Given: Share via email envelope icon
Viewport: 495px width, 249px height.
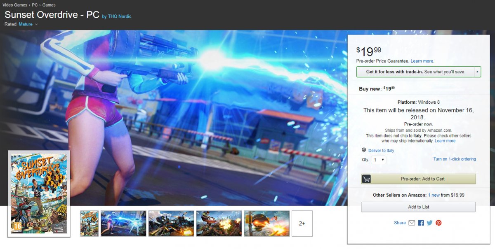Looking at the screenshot, I should pos(412,223).
